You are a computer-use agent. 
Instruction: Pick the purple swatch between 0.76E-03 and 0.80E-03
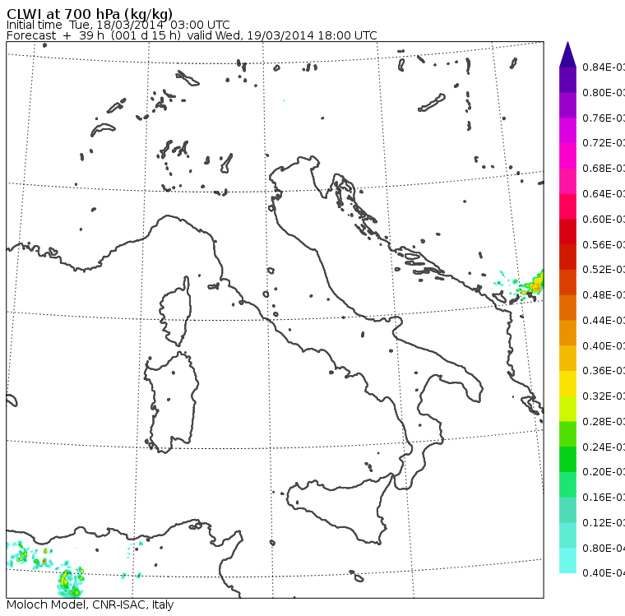pyautogui.click(x=567, y=105)
